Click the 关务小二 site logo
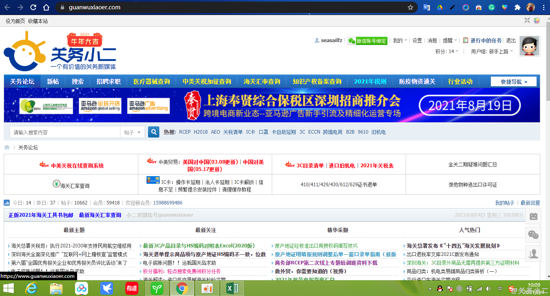The width and height of the screenshot is (550, 296). tap(60, 51)
